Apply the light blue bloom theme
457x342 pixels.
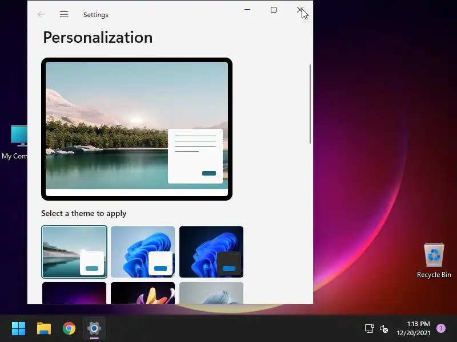(x=143, y=252)
